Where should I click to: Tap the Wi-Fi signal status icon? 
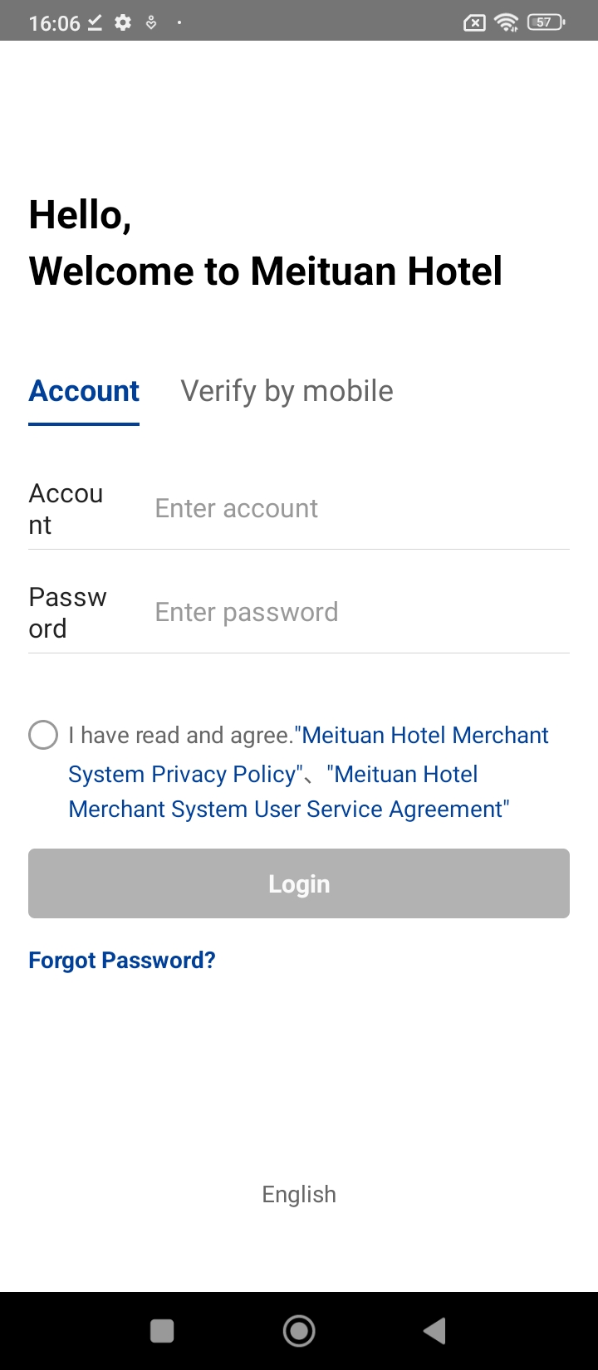pos(506,22)
